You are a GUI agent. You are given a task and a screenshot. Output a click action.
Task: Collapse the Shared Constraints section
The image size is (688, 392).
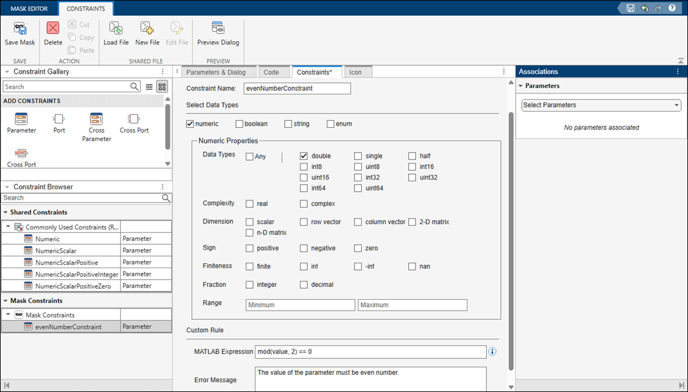click(x=5, y=212)
